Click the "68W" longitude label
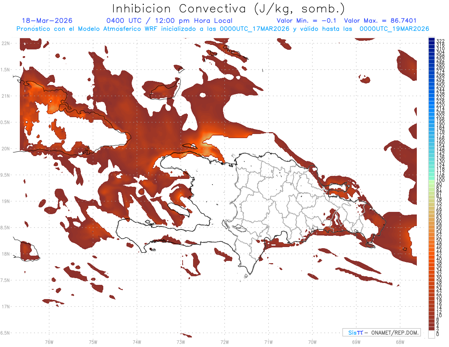This screenshot has height=347, width=449. point(400,342)
